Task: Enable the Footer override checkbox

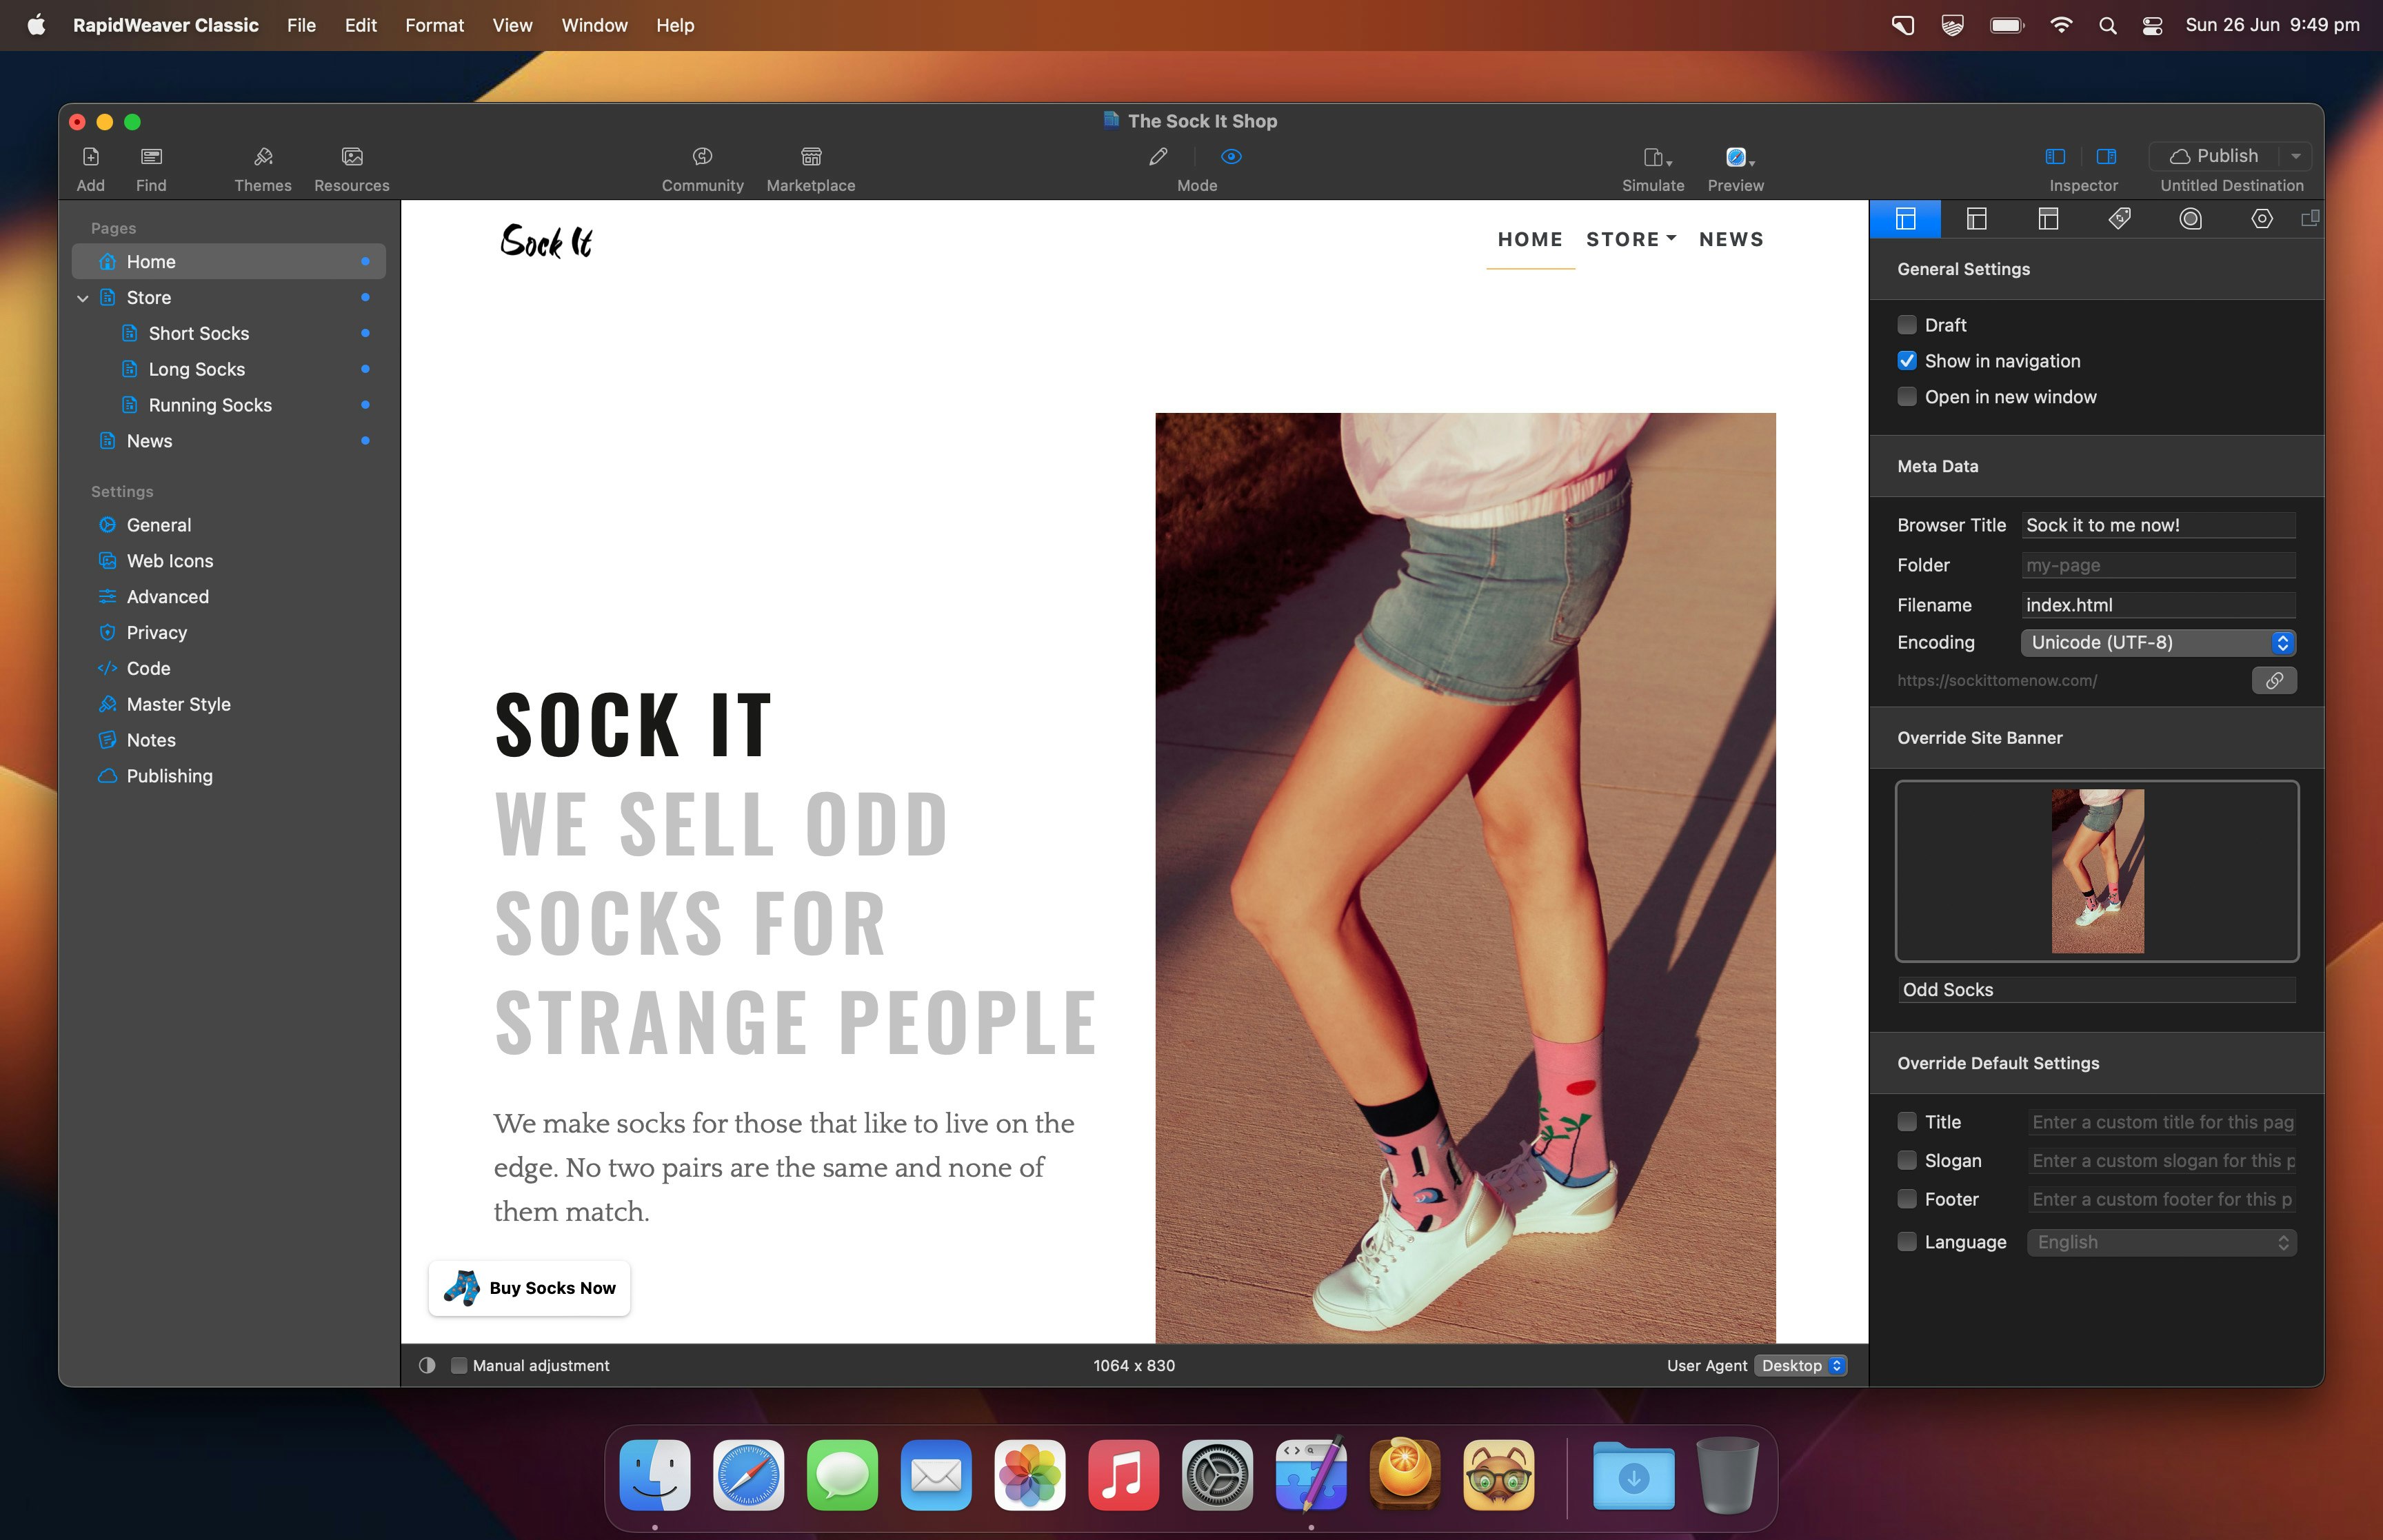Action: pos(1907,1199)
